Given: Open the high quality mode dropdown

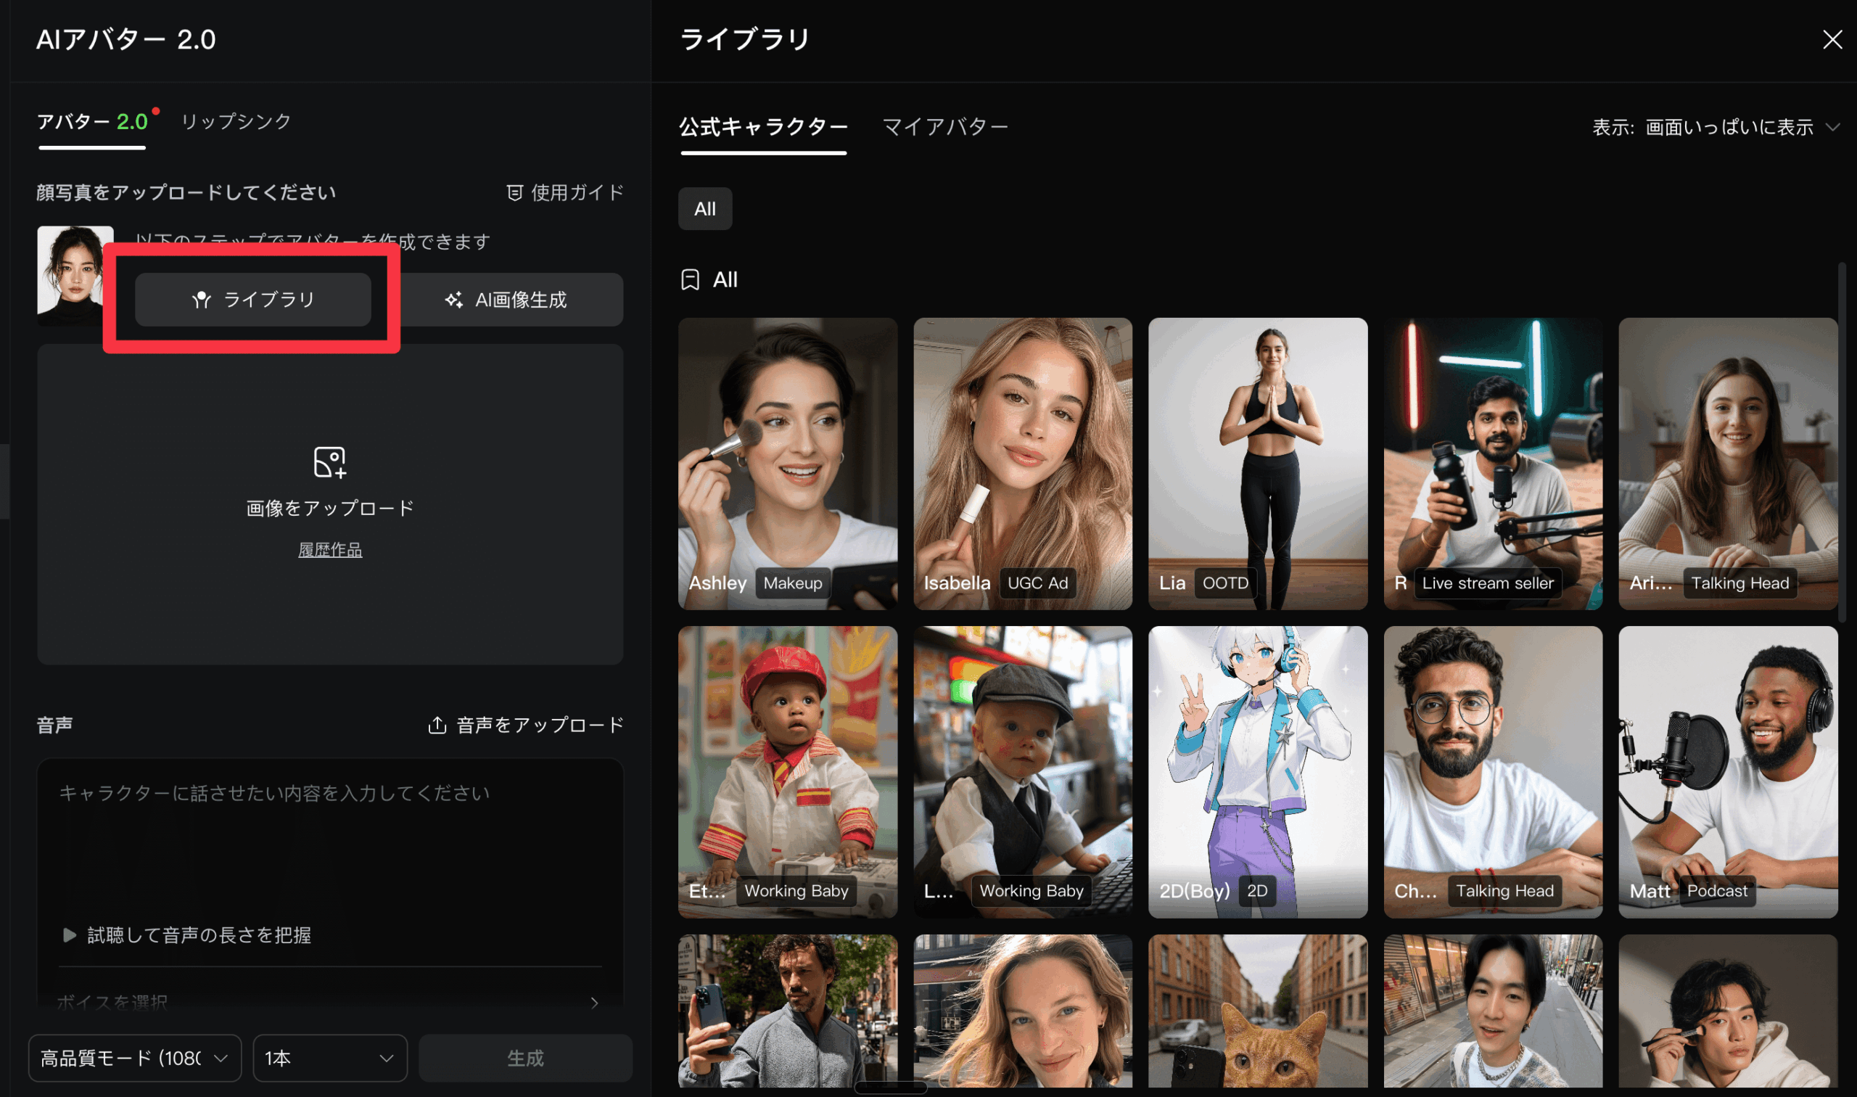Looking at the screenshot, I should click(x=134, y=1058).
